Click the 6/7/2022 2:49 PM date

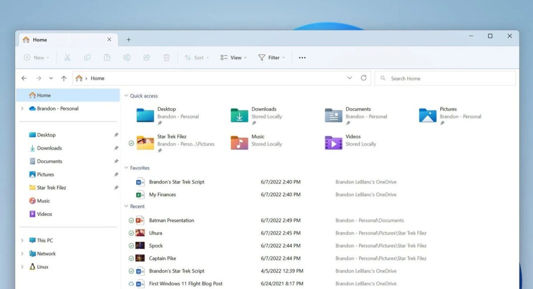pyautogui.click(x=281, y=220)
